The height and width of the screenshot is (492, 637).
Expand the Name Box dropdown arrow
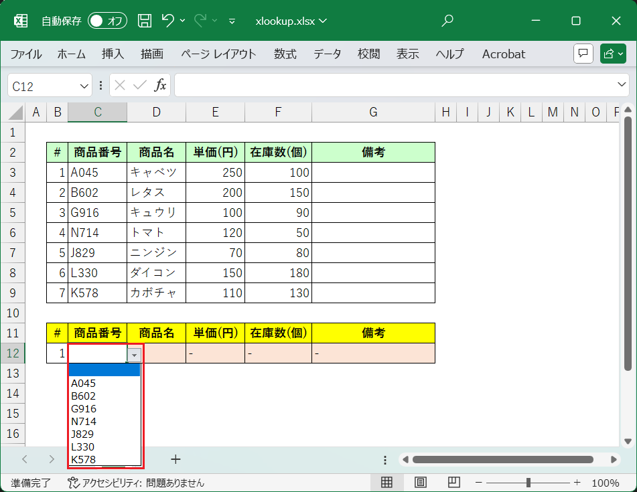click(x=84, y=86)
